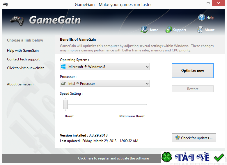
Task: Click the Choose a link below heading
Action: tap(25, 40)
